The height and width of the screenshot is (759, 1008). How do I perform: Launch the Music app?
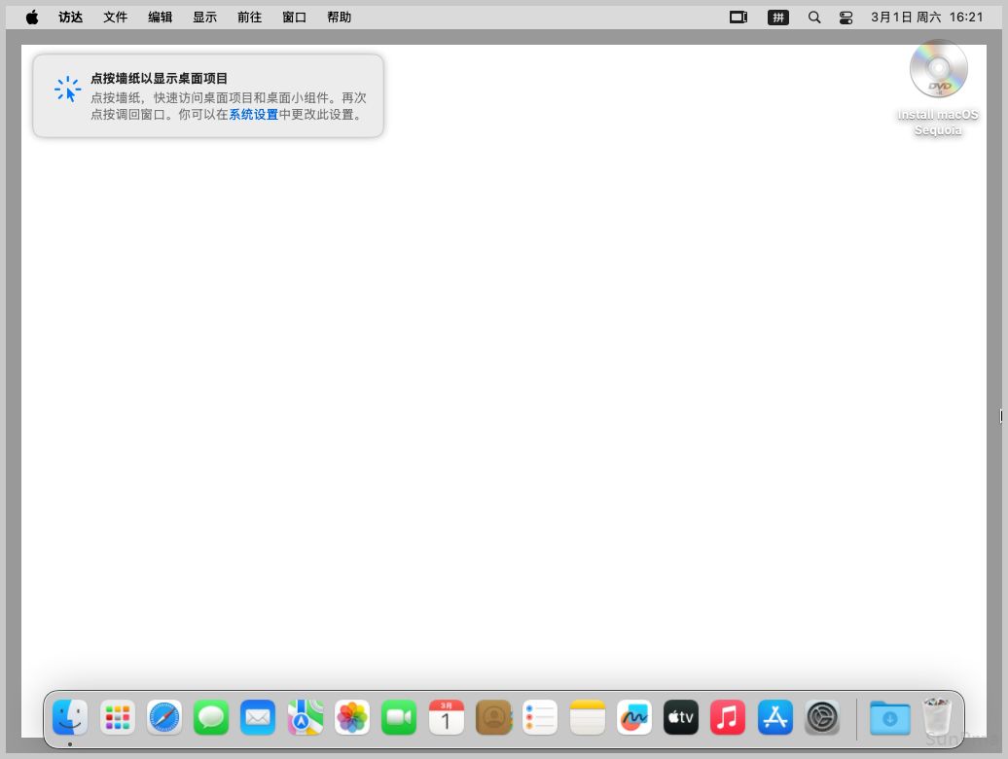click(x=728, y=718)
